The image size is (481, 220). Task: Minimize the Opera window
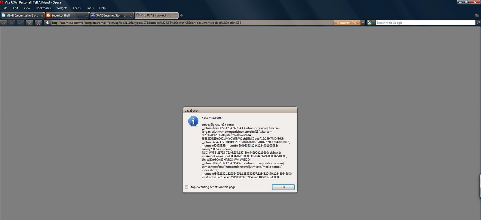point(460,2)
